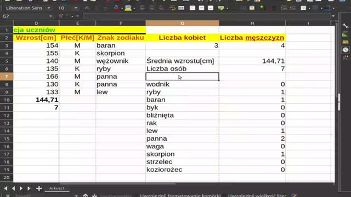Select the 'Liczba kobiet' header cell

point(182,38)
